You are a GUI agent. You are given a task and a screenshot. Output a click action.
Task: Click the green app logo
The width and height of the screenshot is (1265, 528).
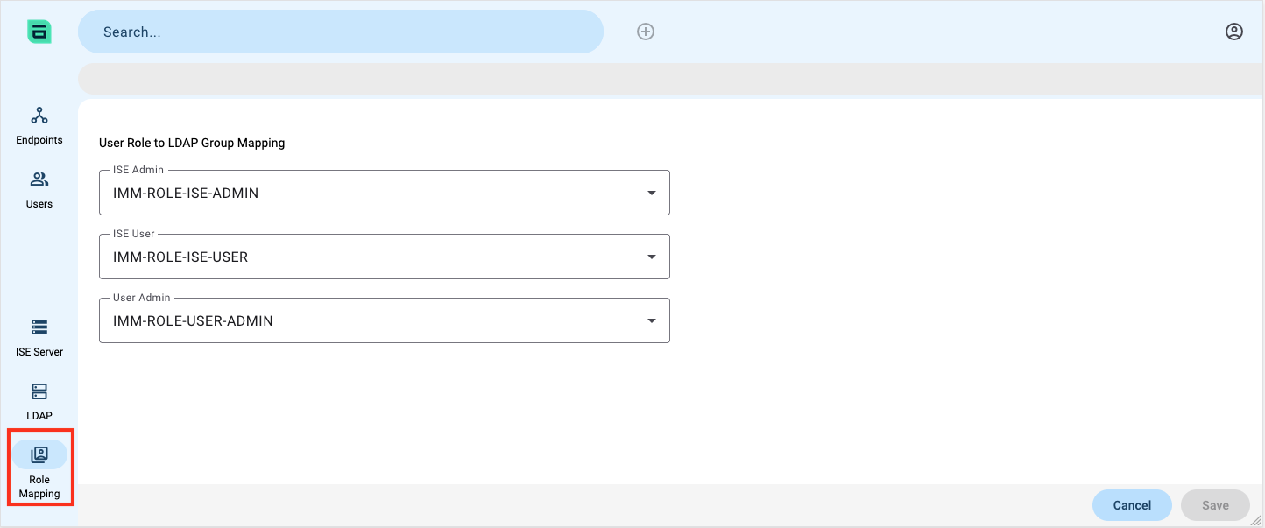click(39, 32)
